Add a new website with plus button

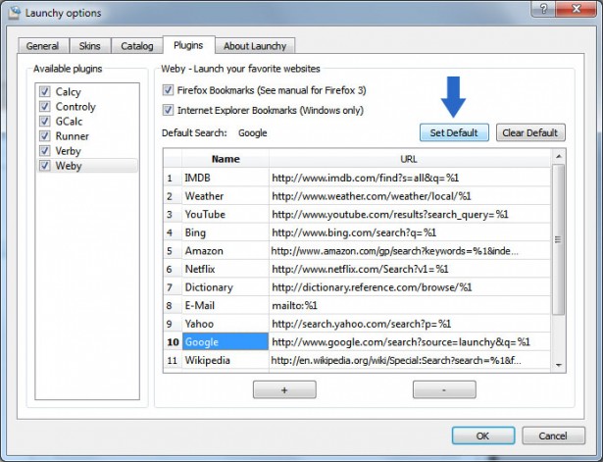[284, 389]
